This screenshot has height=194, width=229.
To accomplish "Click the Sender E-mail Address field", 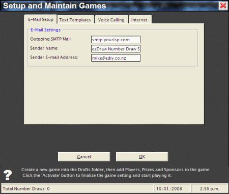I will click(116, 58).
